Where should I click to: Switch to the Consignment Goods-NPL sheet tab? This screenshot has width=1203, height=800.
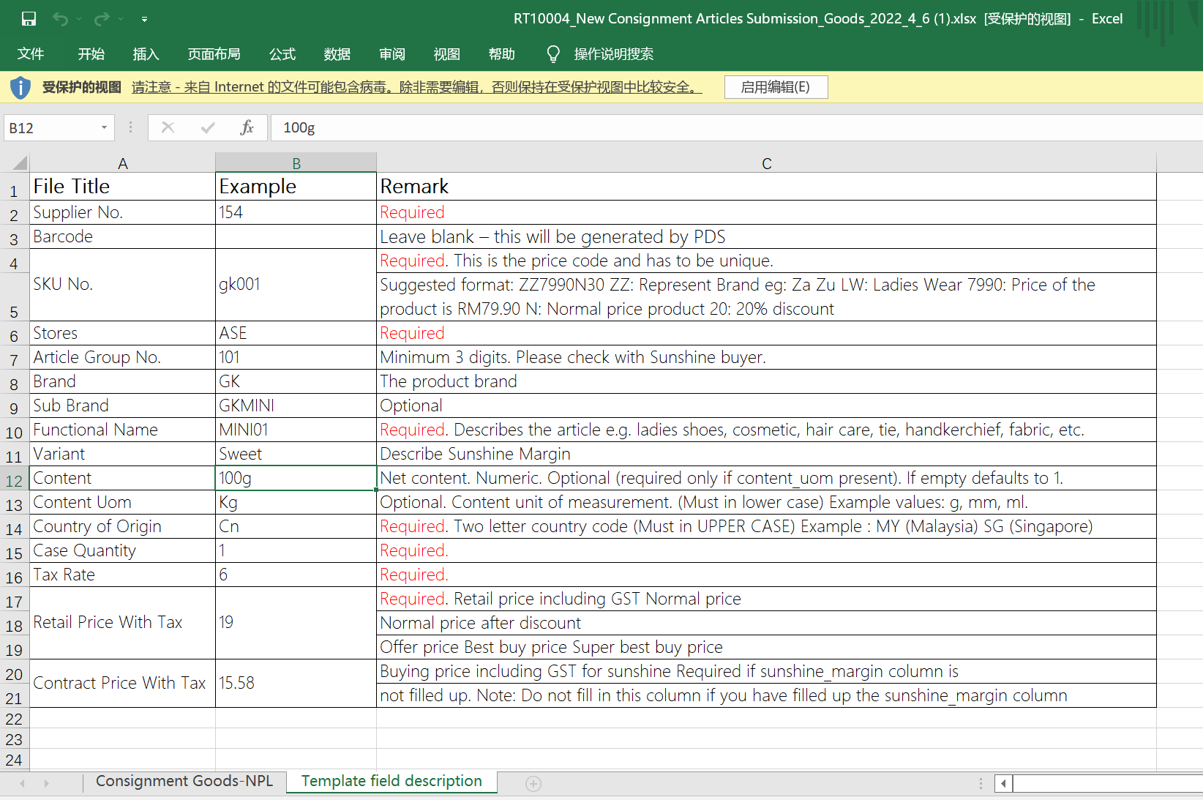tap(184, 781)
